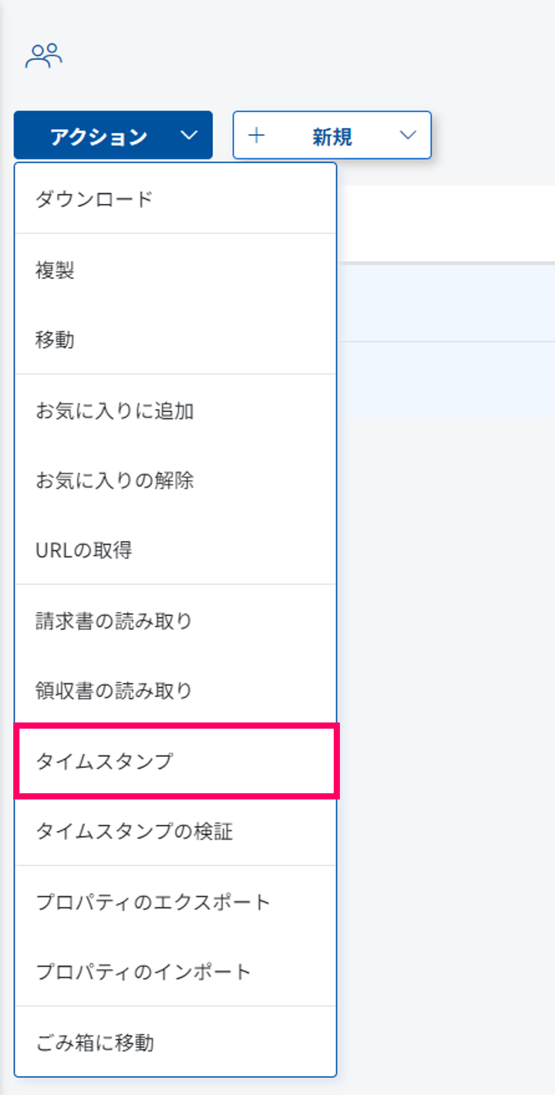Choose お気に入りの解除 option
Viewport: 555px width, 1095px height.
pos(115,480)
